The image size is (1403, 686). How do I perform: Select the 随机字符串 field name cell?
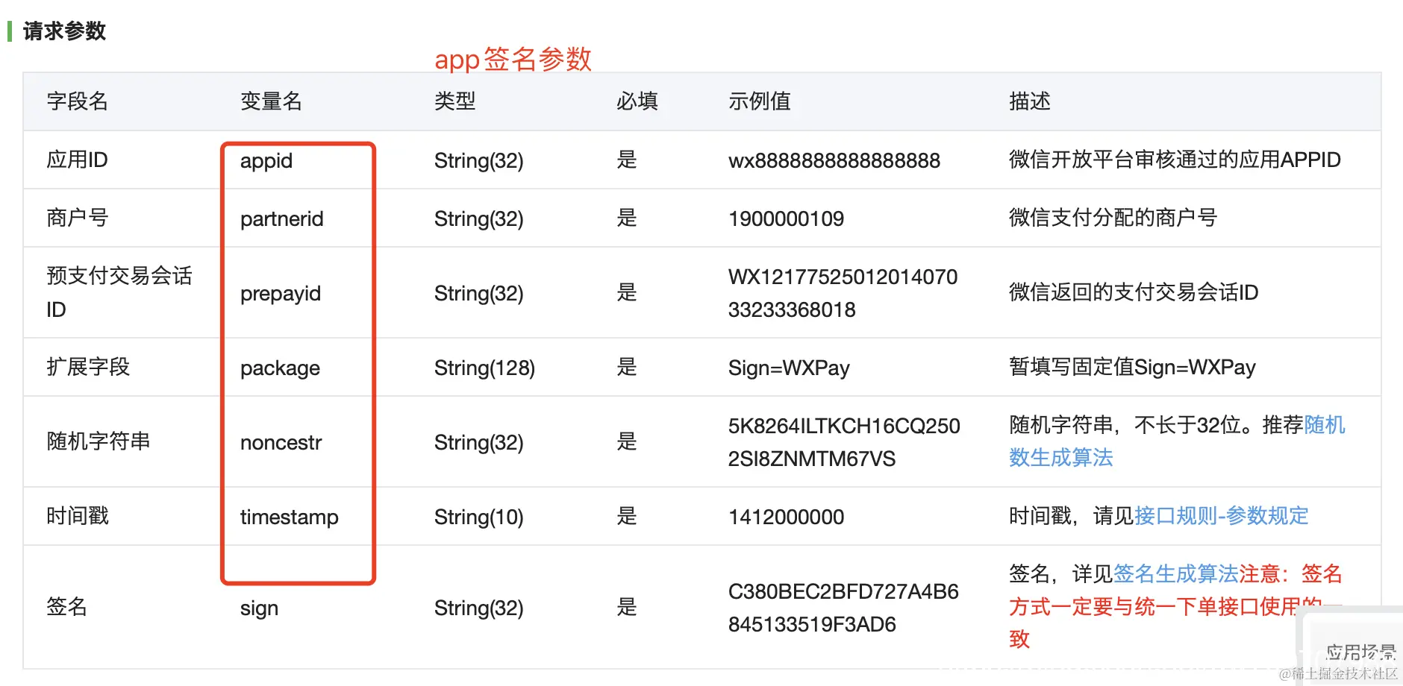(98, 441)
